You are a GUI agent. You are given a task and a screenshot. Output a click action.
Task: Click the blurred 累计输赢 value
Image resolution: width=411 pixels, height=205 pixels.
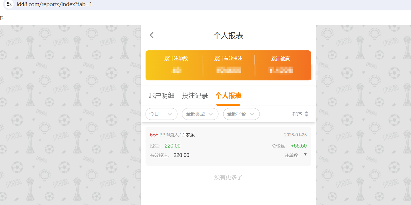click(279, 70)
